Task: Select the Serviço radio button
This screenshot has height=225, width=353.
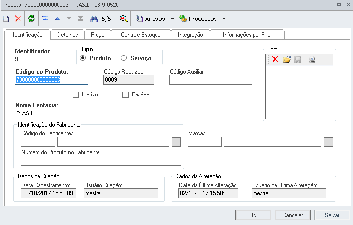Action: pos(124,58)
